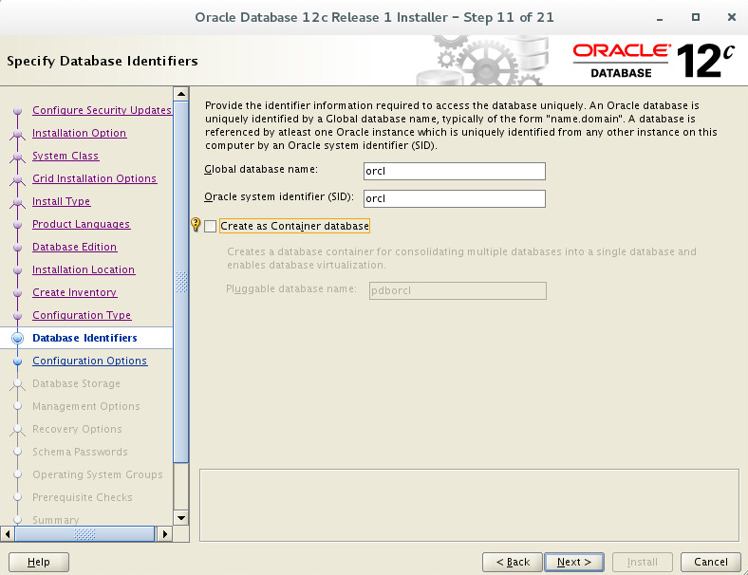Select the current Database Identifiers step

pos(84,338)
